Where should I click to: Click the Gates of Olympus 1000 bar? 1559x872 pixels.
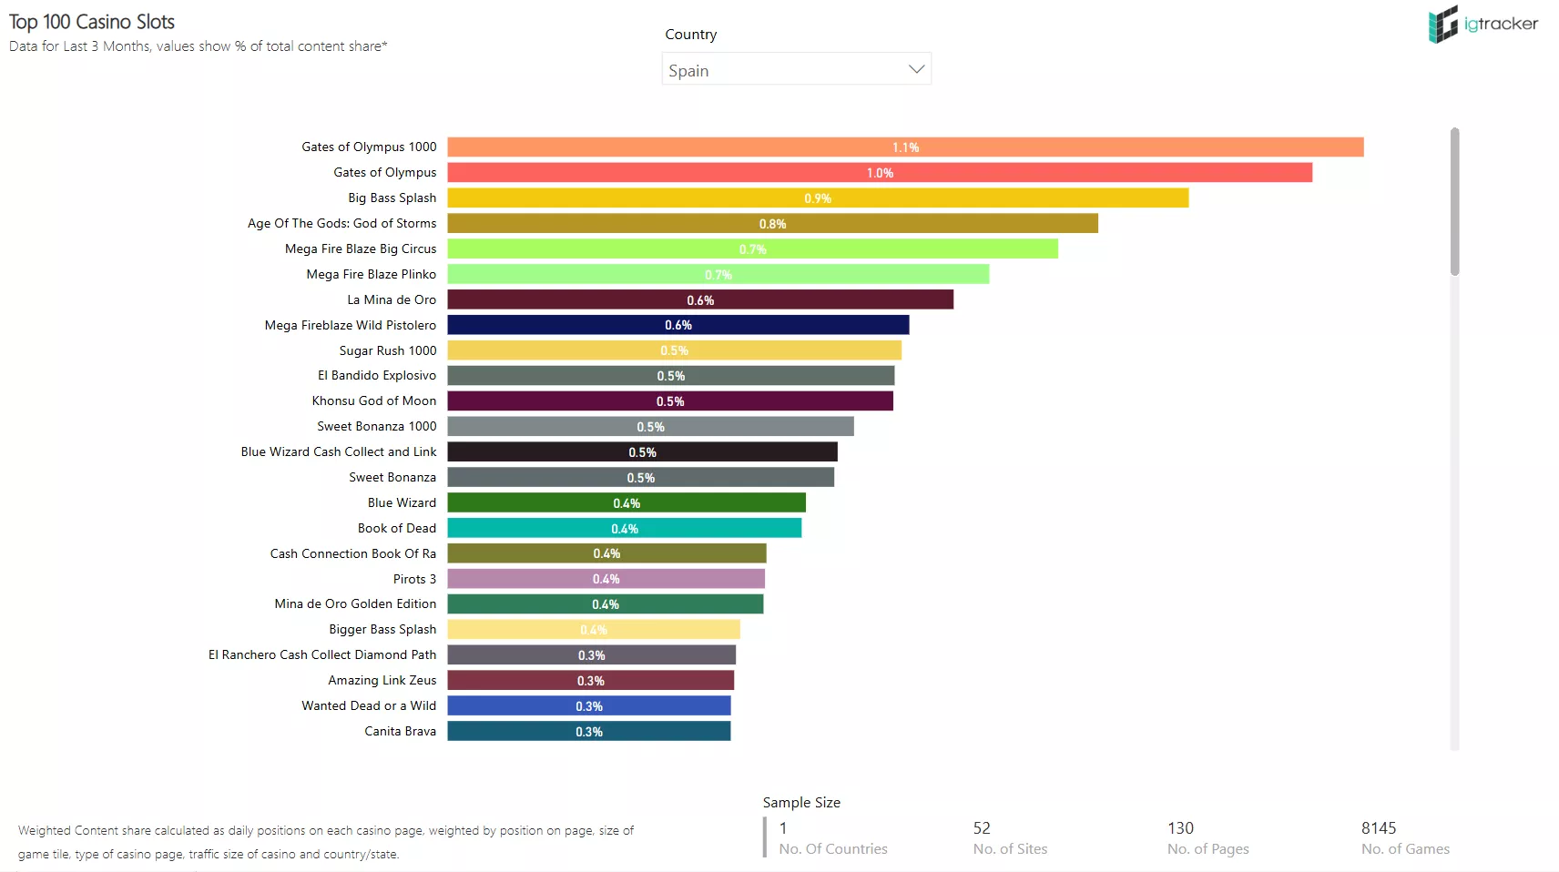905,147
